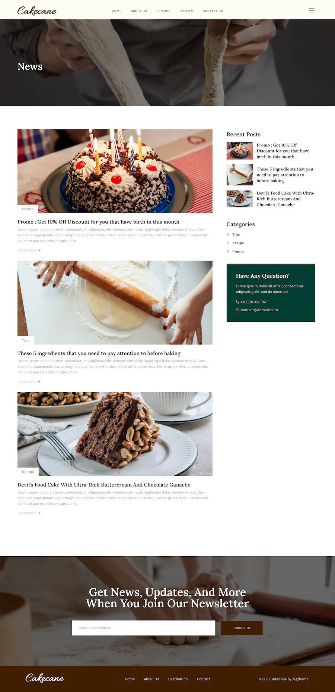Image resolution: width=335 pixels, height=692 pixels.
Task: Click the envelope icon beside contact@domain.com
Action: (x=237, y=310)
